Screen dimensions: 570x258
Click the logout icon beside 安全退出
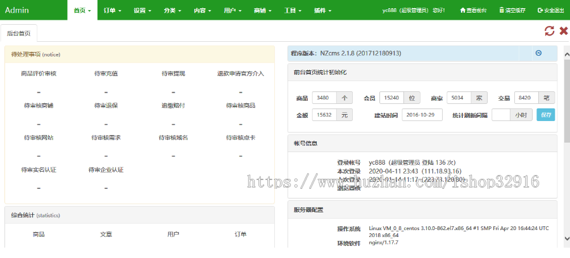click(x=540, y=10)
